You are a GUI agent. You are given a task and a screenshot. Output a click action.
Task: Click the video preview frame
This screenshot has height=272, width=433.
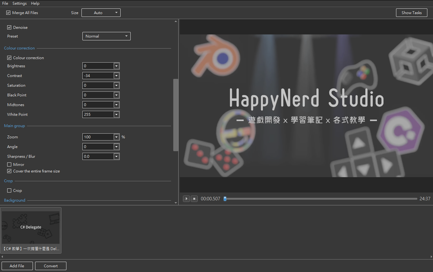(306, 106)
